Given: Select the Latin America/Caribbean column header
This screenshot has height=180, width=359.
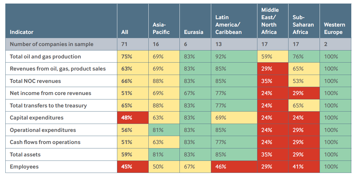Looking at the screenshot, I should (x=228, y=25).
